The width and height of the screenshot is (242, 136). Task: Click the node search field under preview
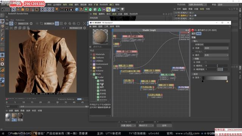(x=101, y=47)
